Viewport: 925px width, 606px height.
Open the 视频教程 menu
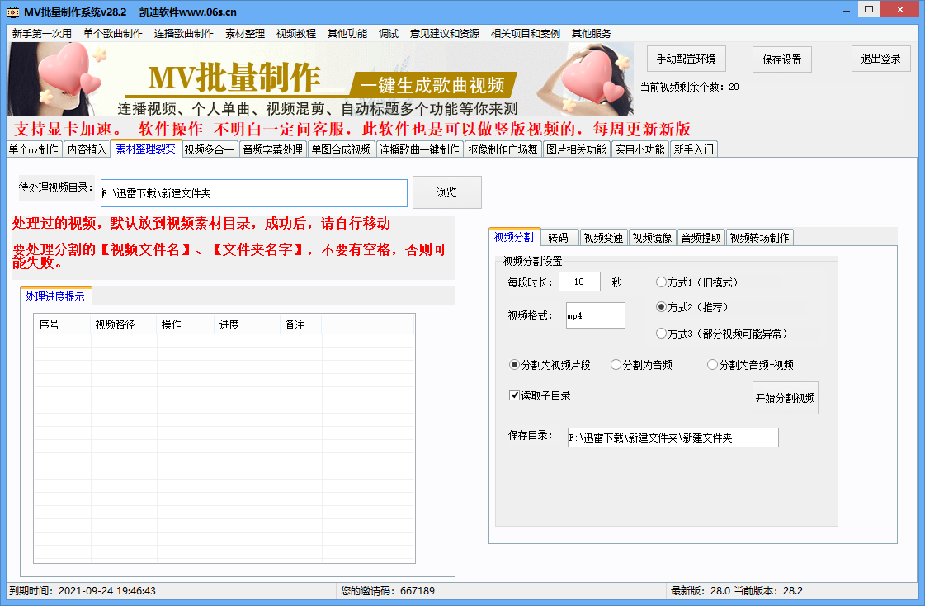[296, 34]
